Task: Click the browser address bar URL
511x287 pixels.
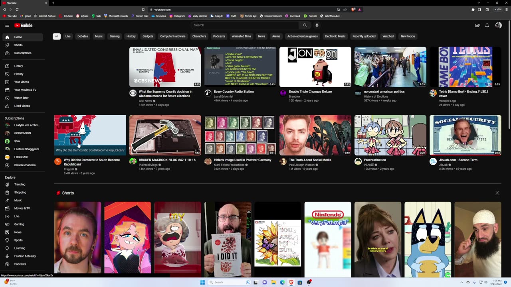Action: tap(162, 10)
